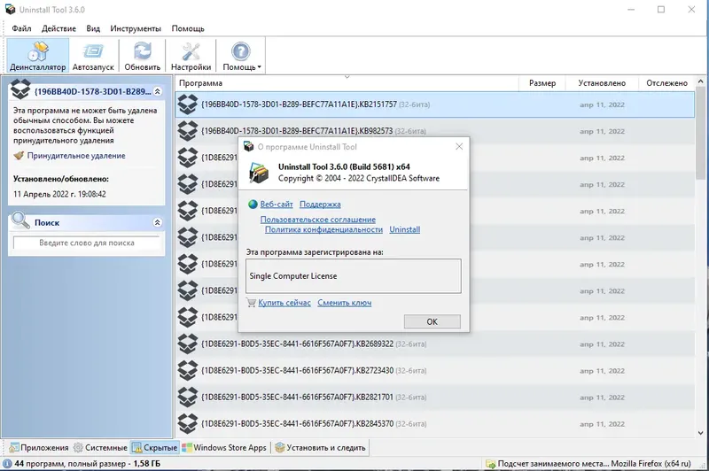This screenshot has height=471, width=709.
Task: Open the Автозапуск toolbar section
Action: 93,56
